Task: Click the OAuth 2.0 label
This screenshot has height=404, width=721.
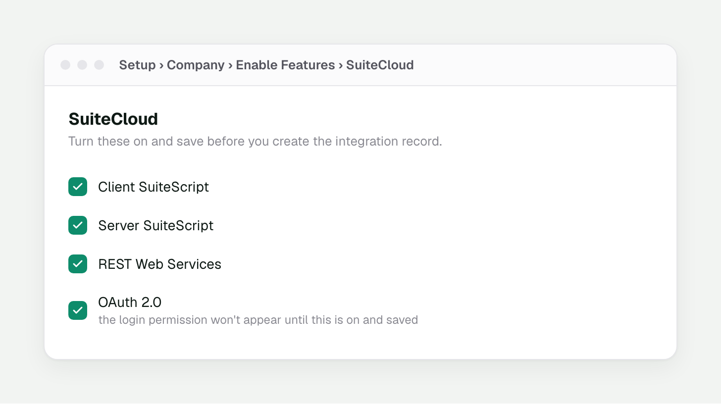Action: pyautogui.click(x=130, y=302)
